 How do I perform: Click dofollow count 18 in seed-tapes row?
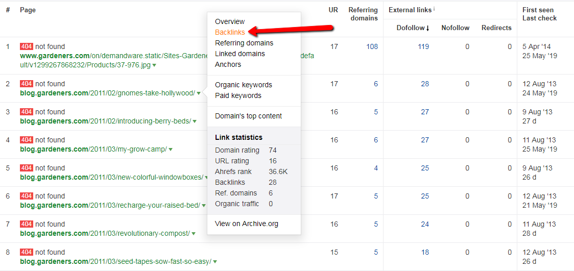(425, 252)
